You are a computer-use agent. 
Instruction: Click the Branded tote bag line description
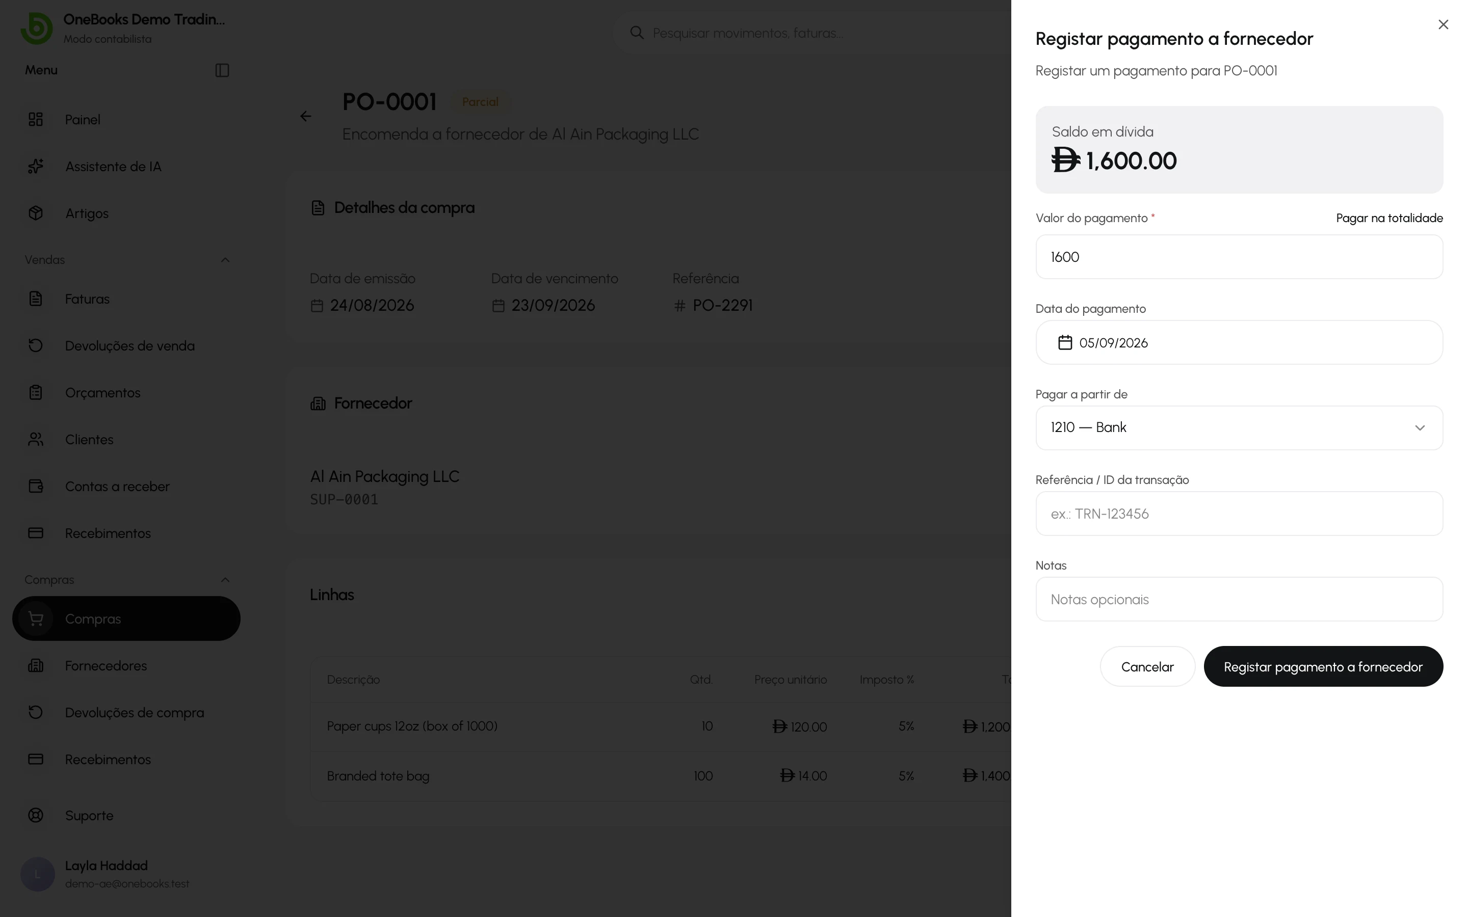pyautogui.click(x=378, y=776)
